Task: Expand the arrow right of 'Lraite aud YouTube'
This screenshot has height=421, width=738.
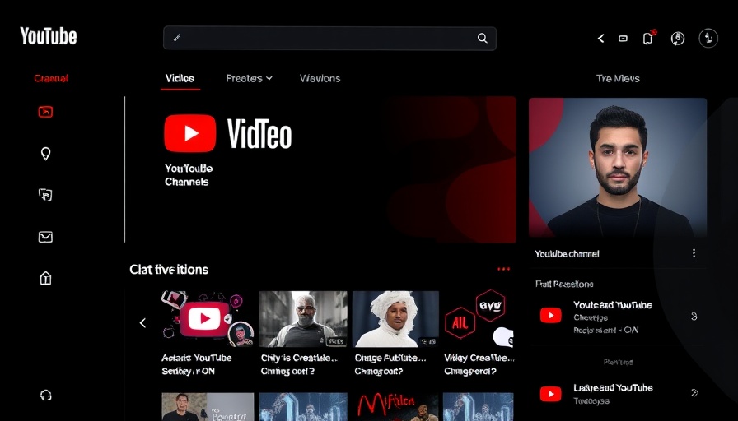Action: (694, 392)
